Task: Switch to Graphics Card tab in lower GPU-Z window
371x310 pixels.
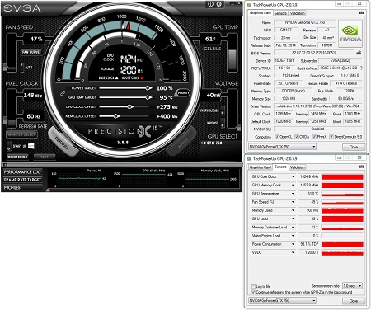Action: 261,167
